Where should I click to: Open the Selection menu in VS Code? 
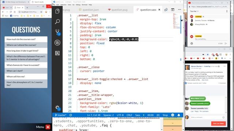pos(63,5)
